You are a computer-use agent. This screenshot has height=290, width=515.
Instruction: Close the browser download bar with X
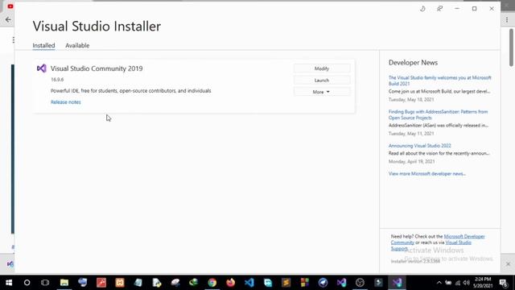pyautogui.click(x=508, y=264)
